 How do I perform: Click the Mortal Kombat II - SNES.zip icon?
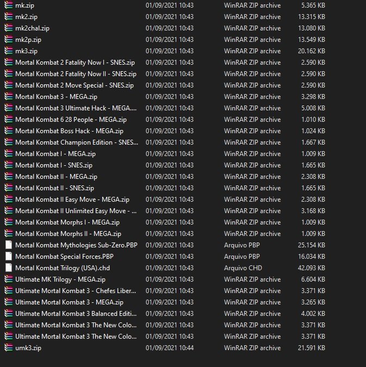pos(9,188)
